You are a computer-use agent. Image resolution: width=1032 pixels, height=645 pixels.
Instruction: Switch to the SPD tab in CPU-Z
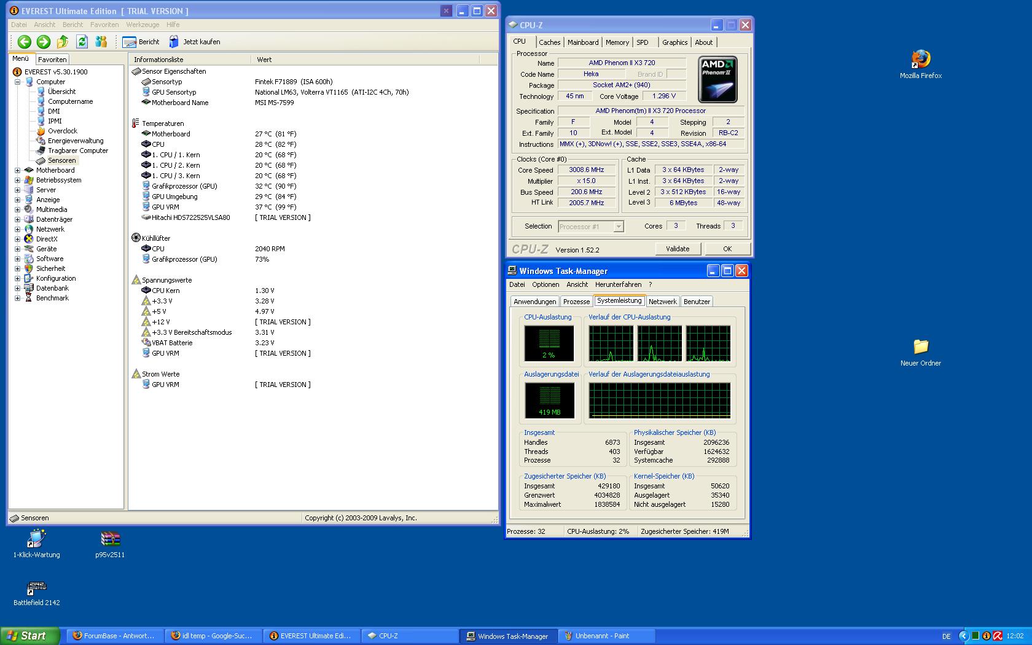(x=642, y=42)
